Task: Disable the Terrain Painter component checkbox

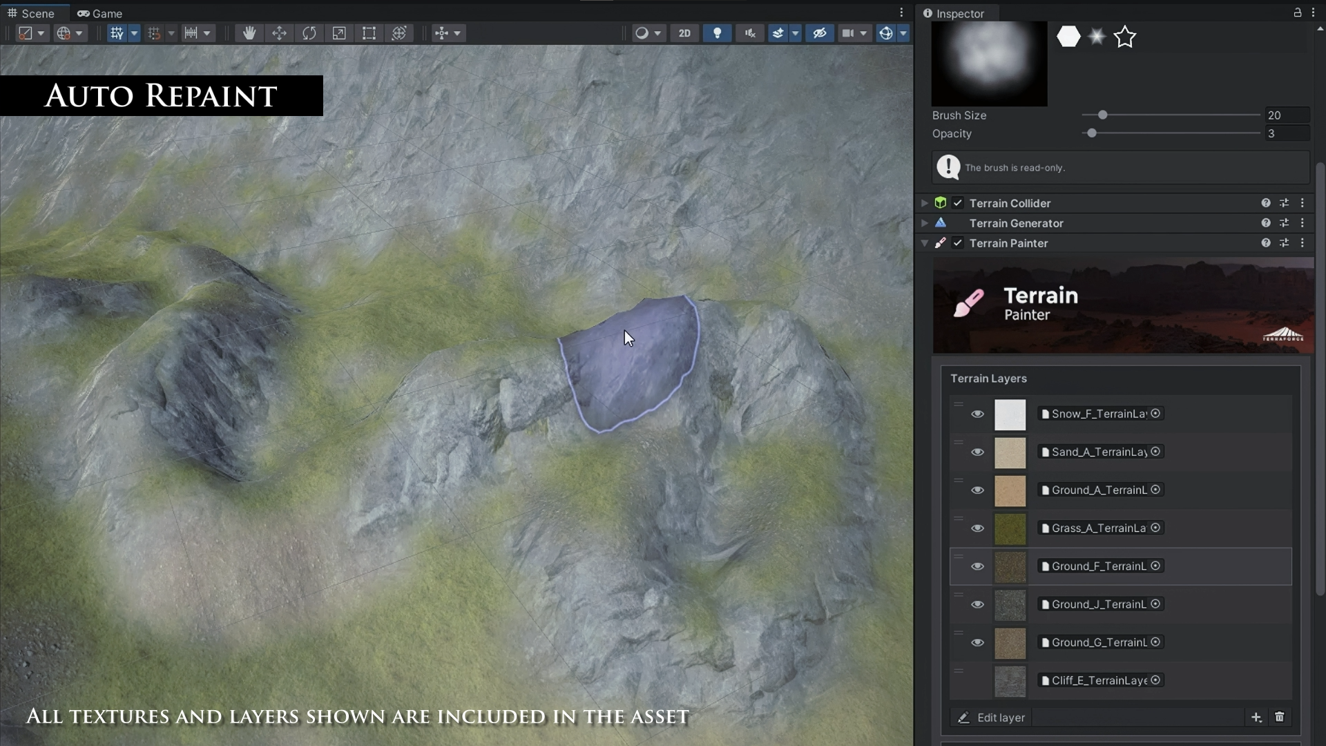Action: coord(957,243)
